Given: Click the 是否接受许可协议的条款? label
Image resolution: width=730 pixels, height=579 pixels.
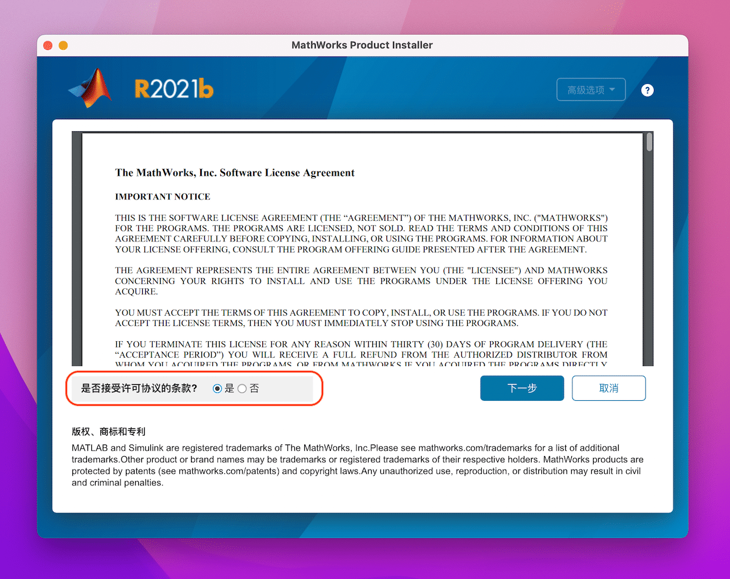Looking at the screenshot, I should [x=139, y=389].
